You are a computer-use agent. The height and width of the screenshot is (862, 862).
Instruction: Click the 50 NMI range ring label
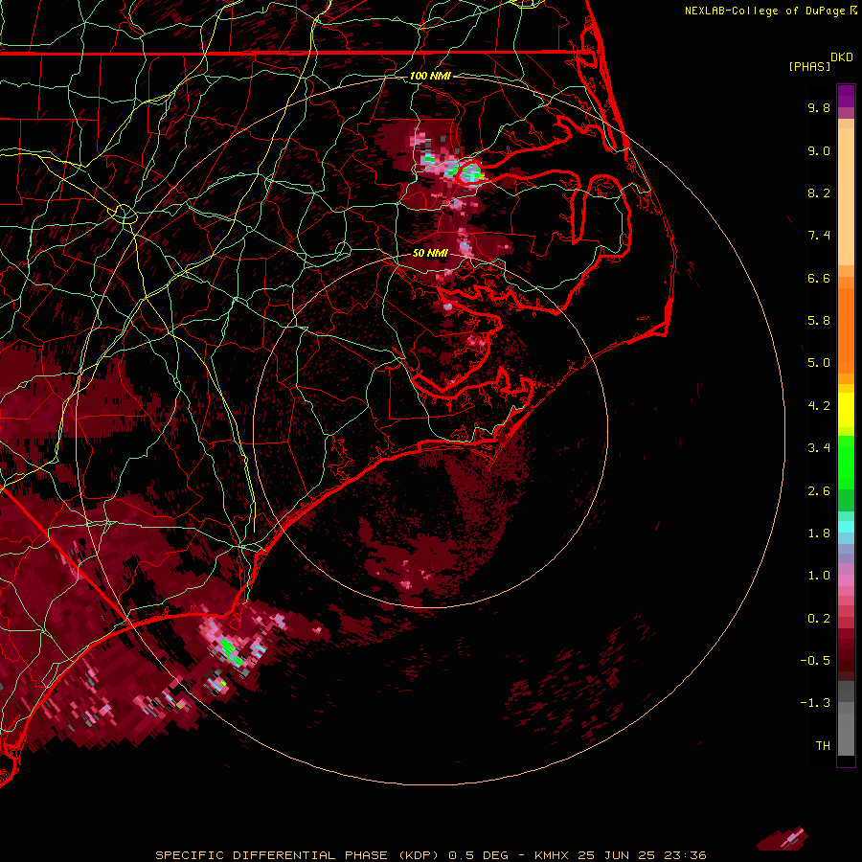click(x=430, y=254)
